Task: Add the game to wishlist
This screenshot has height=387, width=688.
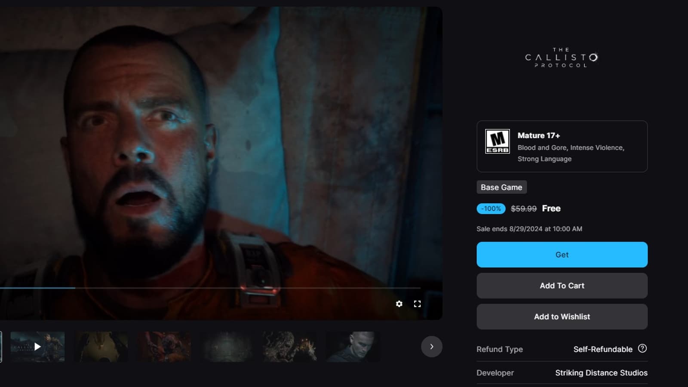Action: pos(562,316)
